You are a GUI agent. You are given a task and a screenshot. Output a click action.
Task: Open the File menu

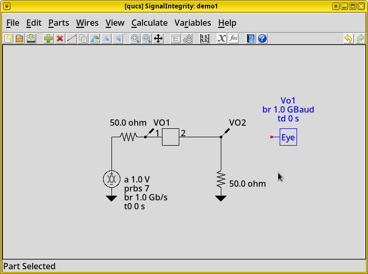click(x=13, y=23)
